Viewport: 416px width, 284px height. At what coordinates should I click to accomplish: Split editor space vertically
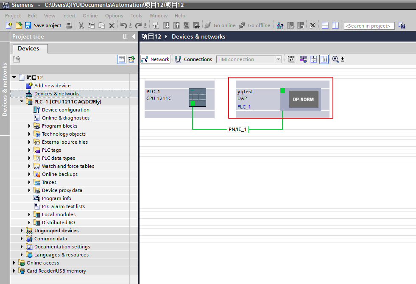click(335, 25)
